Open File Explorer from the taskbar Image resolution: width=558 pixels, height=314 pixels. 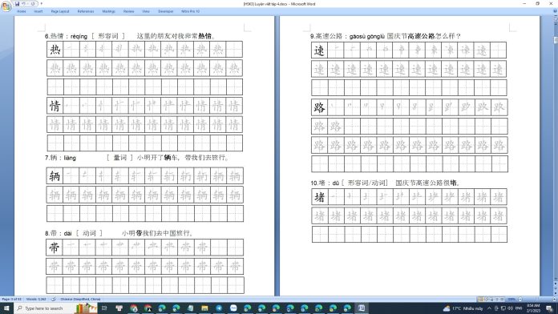[204, 308]
